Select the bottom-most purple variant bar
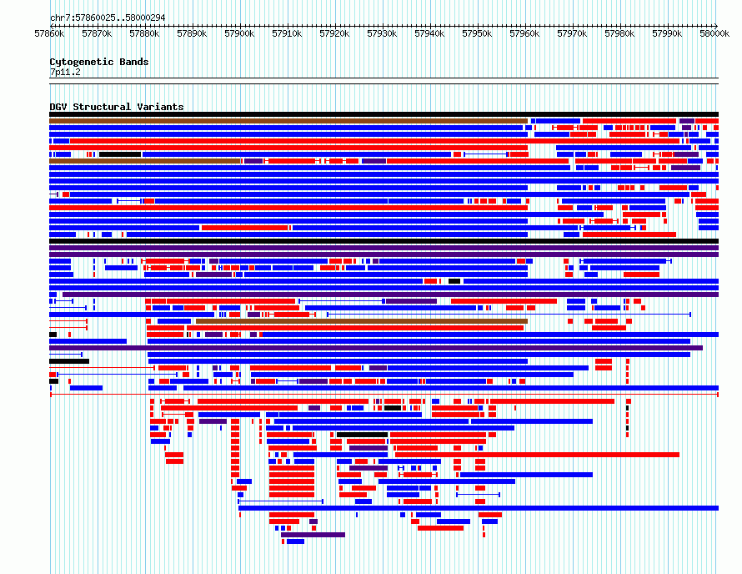The image size is (742, 574). pos(313,535)
